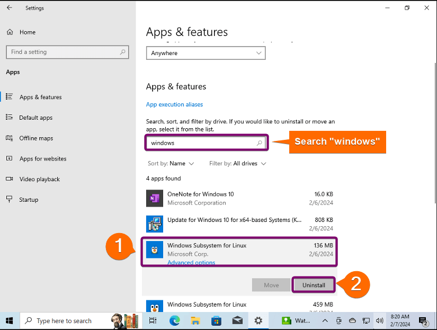Image resolution: width=437 pixels, height=330 pixels.
Task: Open App execution aliases link
Action: [174, 104]
